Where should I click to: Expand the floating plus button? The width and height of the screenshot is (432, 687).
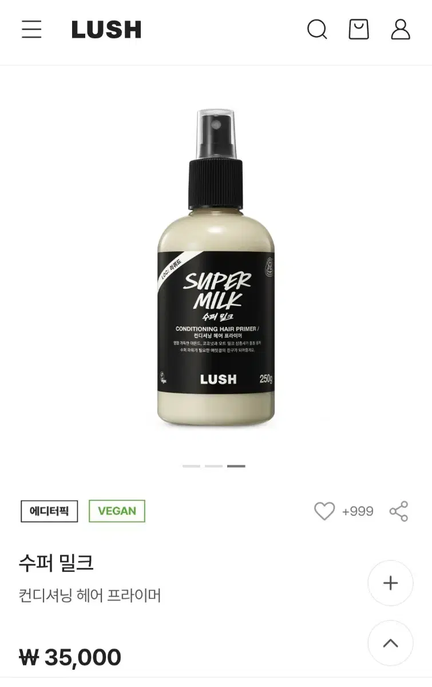coord(390,583)
